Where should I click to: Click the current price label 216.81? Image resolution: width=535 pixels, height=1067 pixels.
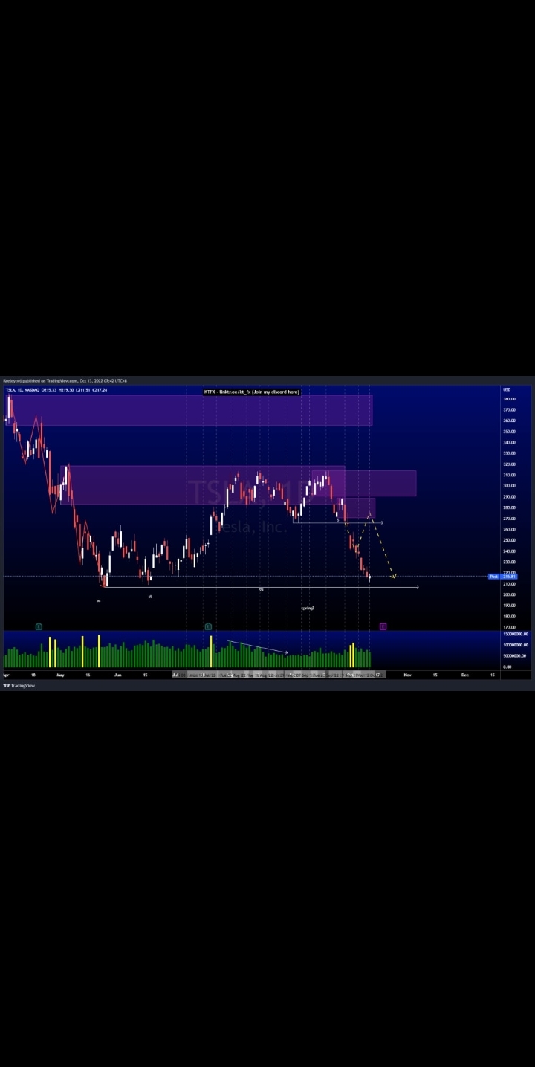(510, 577)
